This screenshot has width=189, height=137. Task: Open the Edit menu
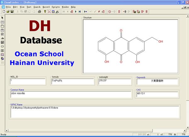(x=15, y=7)
